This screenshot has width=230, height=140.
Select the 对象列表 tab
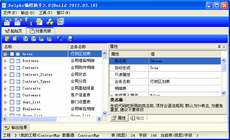40,31
